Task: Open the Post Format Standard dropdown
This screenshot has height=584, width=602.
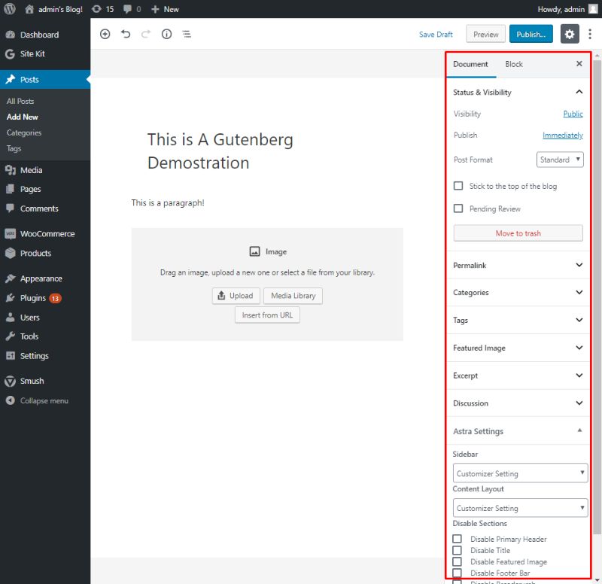Action: (560, 160)
